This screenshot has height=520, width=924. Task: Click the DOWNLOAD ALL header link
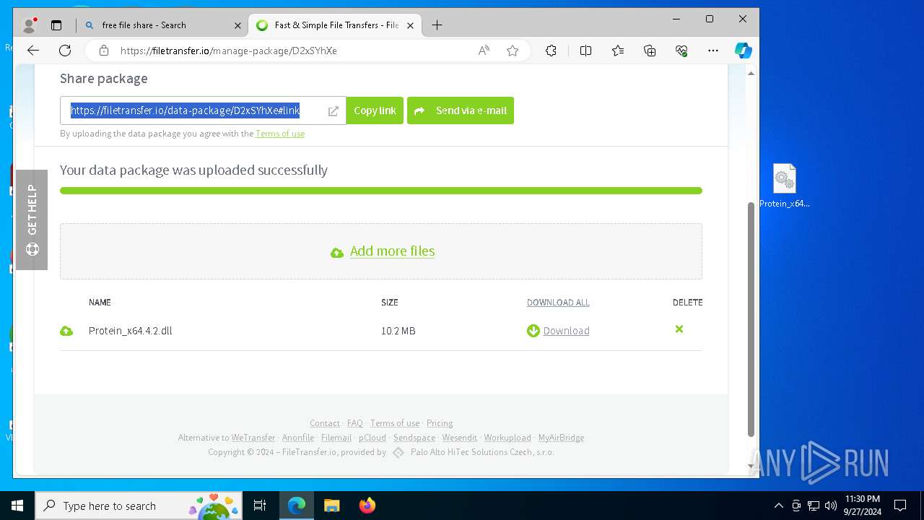click(x=558, y=303)
